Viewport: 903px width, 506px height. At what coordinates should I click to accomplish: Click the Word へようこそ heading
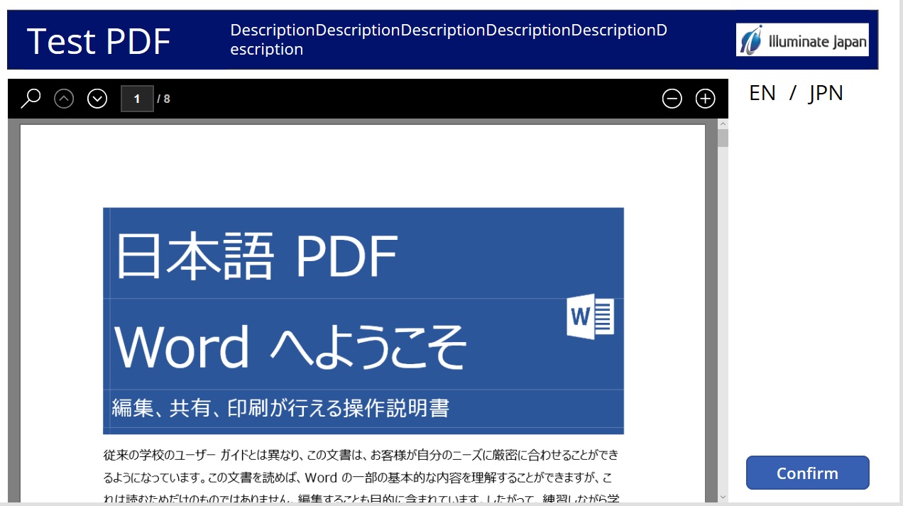(x=290, y=347)
